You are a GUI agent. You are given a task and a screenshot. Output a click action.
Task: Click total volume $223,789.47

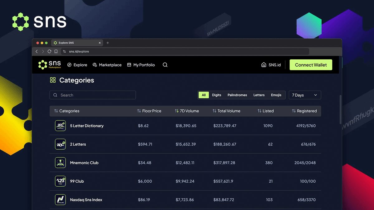click(x=225, y=126)
